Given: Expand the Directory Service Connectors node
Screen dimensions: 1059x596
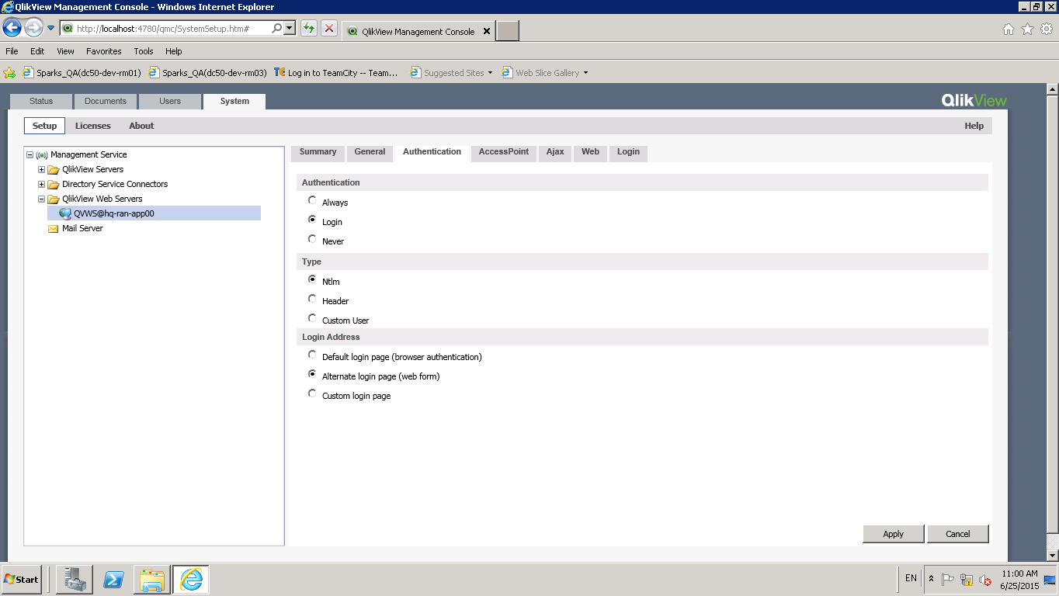Looking at the screenshot, I should [x=42, y=184].
